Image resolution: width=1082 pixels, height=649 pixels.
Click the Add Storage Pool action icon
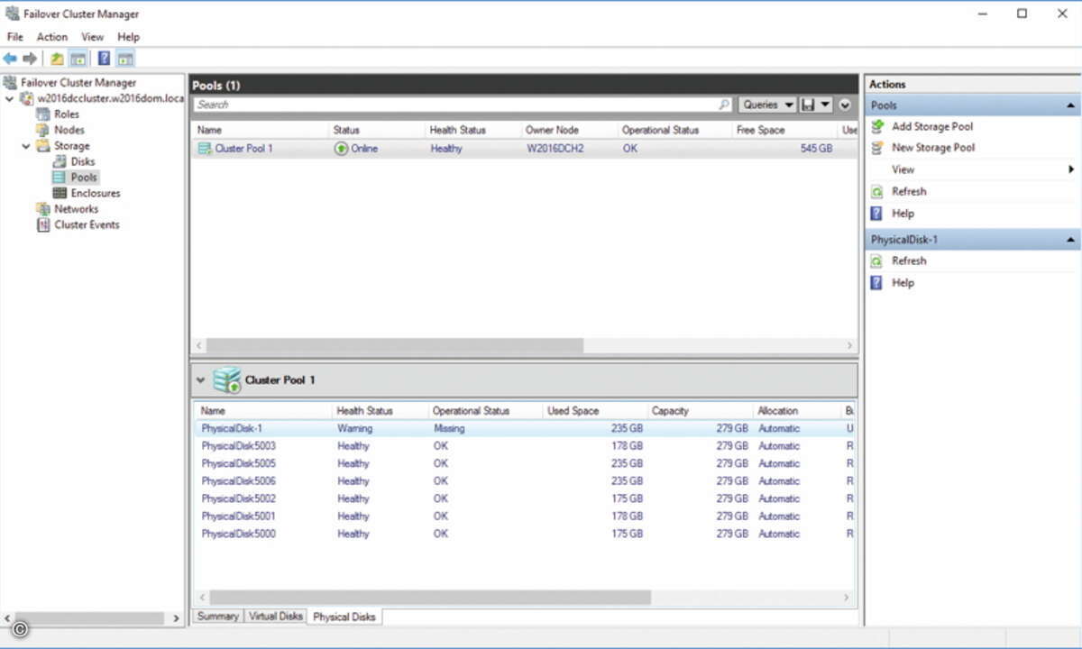[876, 126]
